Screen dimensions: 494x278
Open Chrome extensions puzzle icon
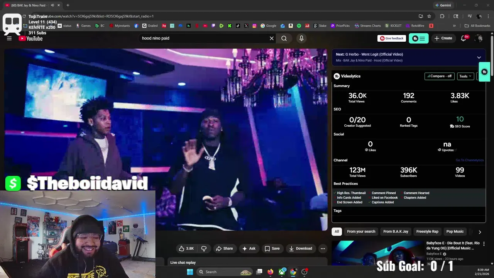(442, 16)
